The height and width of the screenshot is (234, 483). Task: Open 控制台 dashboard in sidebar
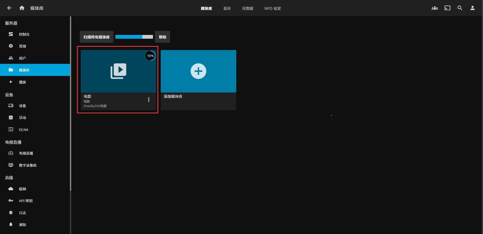point(24,34)
